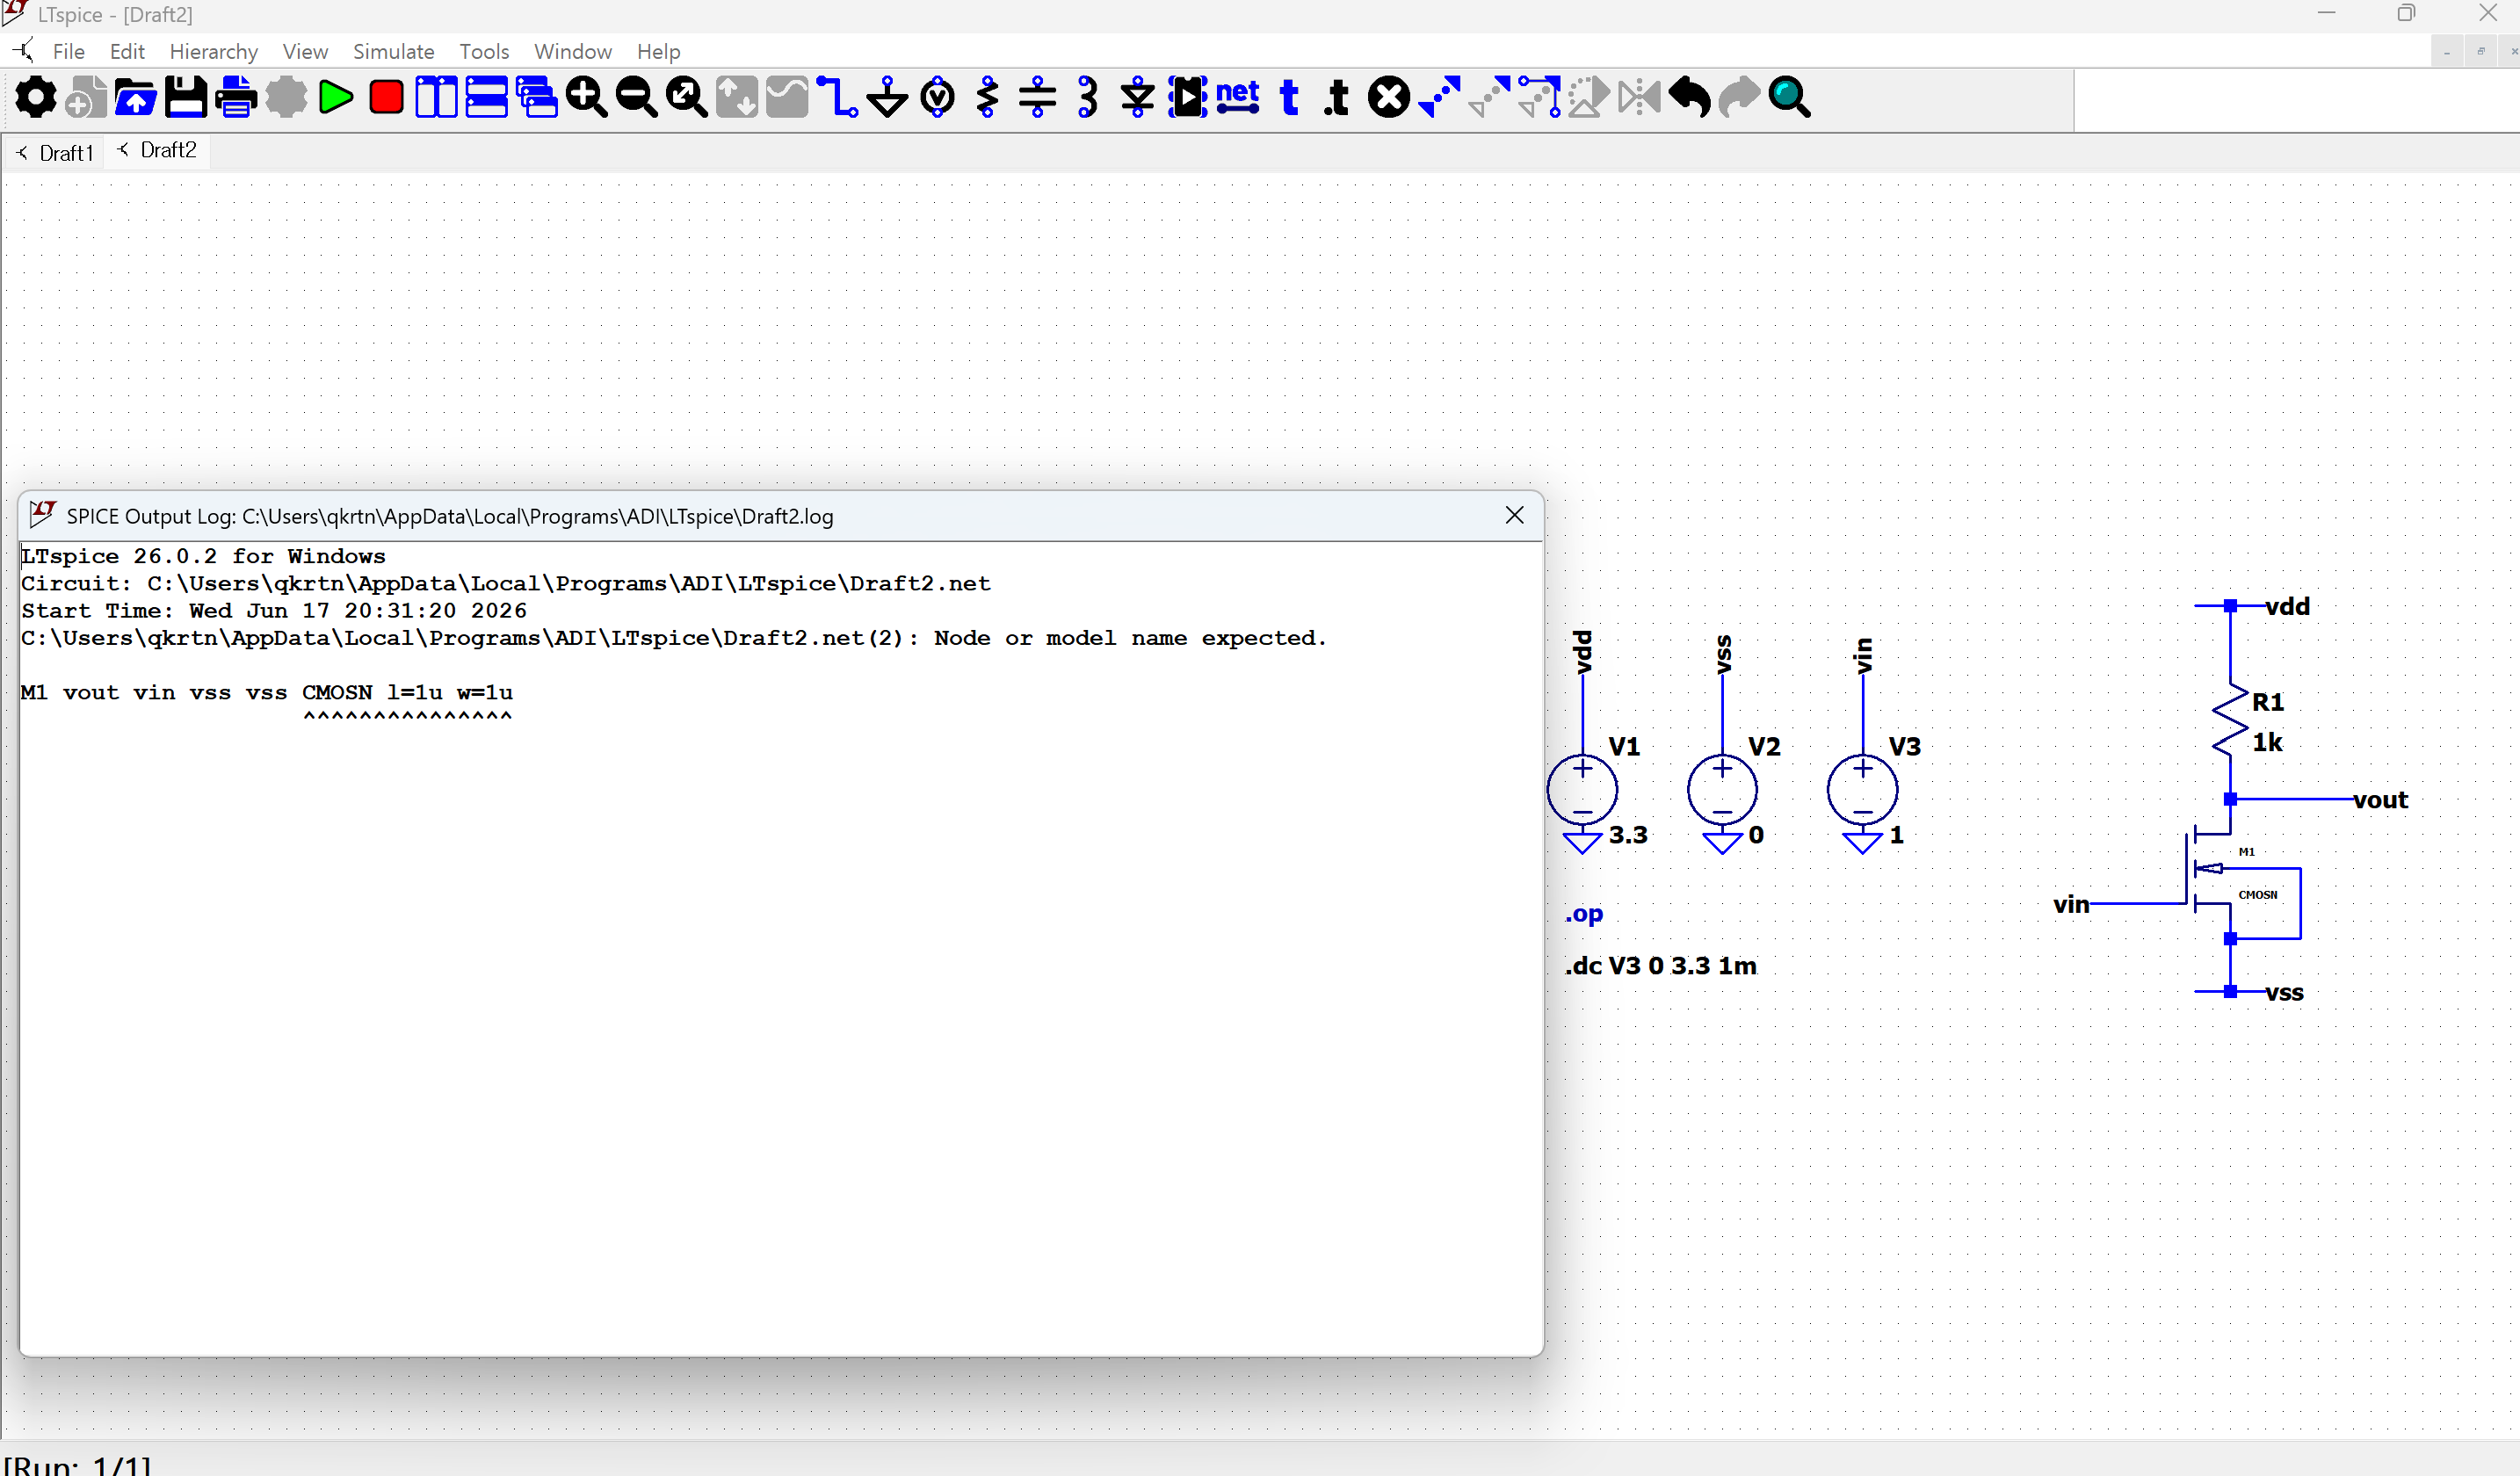
Task: Select the Delete tool icon
Action: click(1389, 97)
